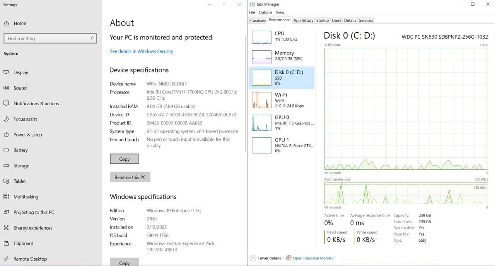Screen dimensions: 495x266
Task: Select the Disk 0 graph thumbnail
Action: tap(262, 78)
